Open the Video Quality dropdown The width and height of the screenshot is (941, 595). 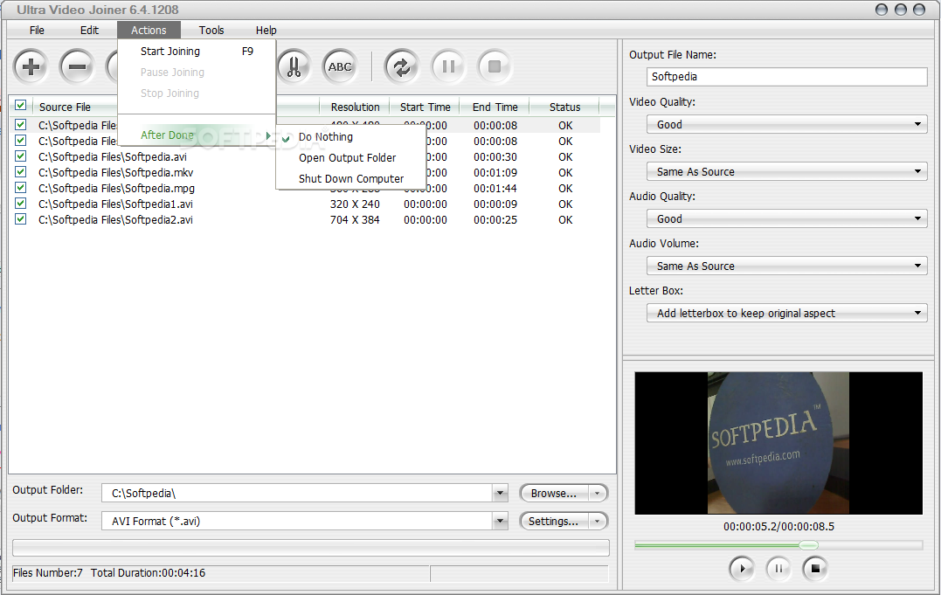[x=786, y=124]
